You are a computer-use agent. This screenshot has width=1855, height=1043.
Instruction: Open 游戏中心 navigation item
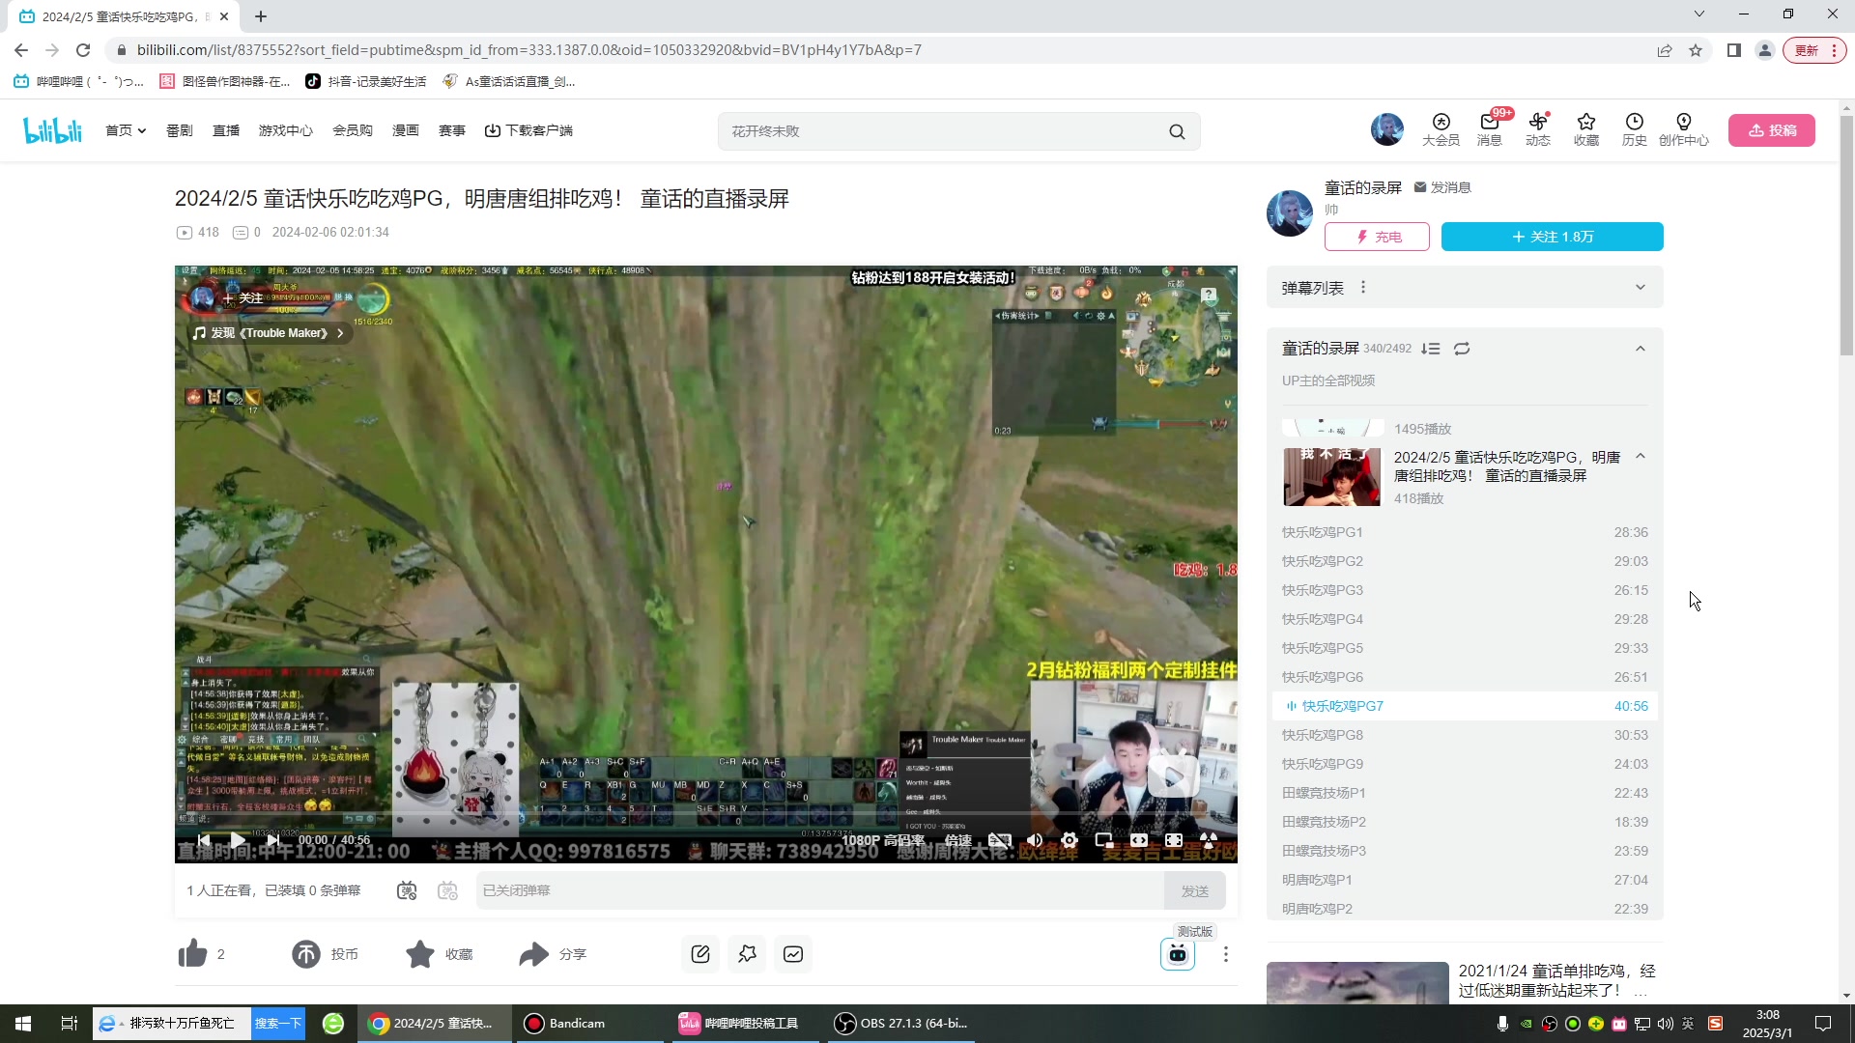tap(286, 130)
